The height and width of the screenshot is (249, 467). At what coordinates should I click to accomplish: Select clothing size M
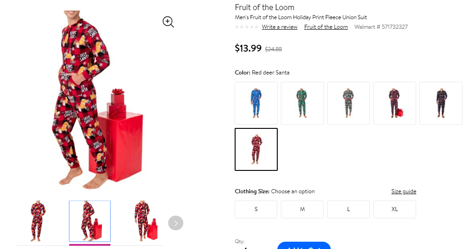(x=302, y=209)
